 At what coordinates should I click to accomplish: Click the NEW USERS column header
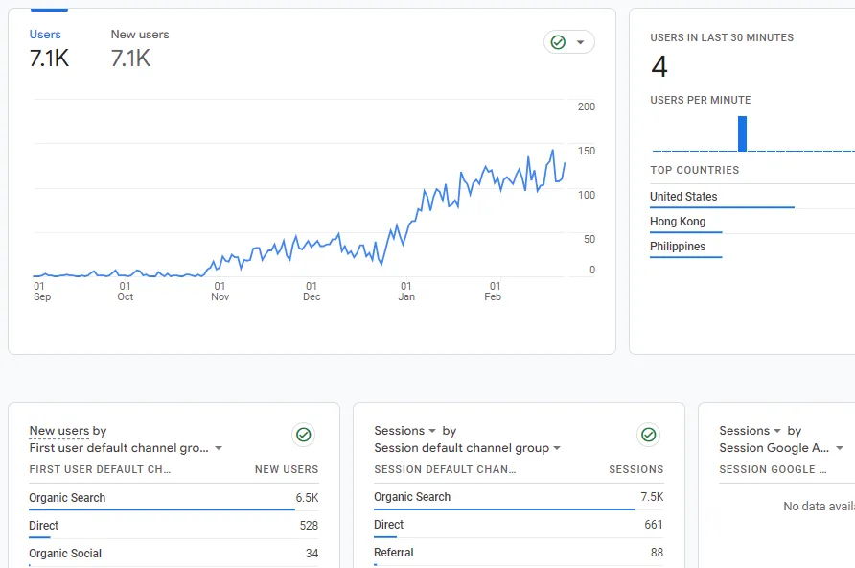(x=286, y=469)
